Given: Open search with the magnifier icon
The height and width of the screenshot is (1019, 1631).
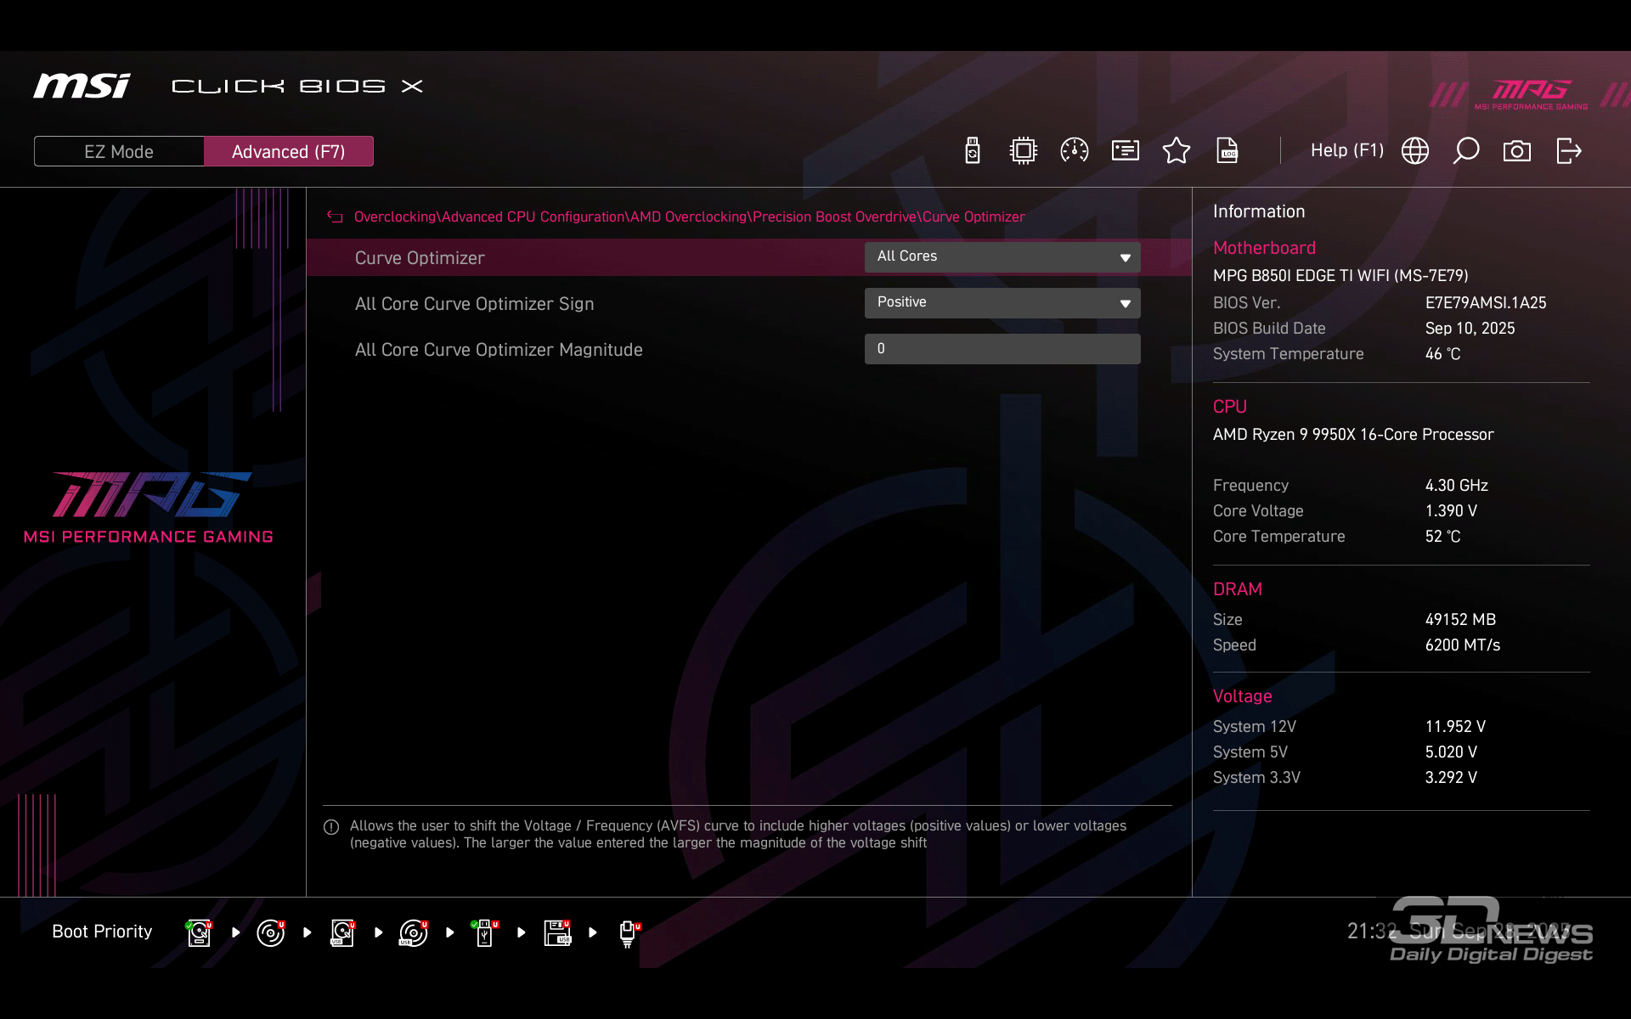Looking at the screenshot, I should click(x=1465, y=151).
